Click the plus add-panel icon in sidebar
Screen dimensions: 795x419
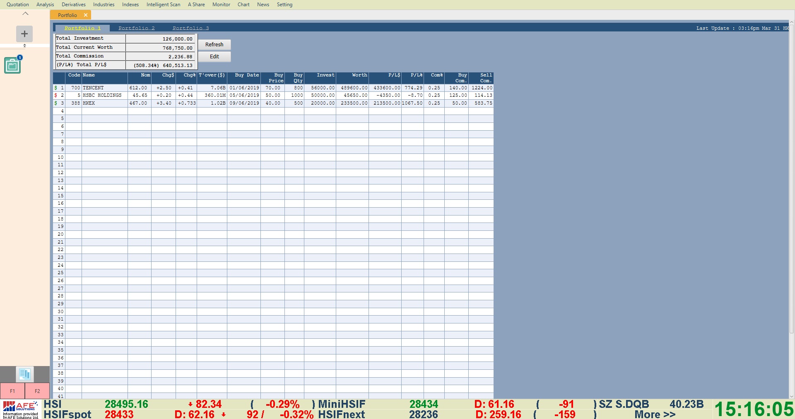[24, 34]
